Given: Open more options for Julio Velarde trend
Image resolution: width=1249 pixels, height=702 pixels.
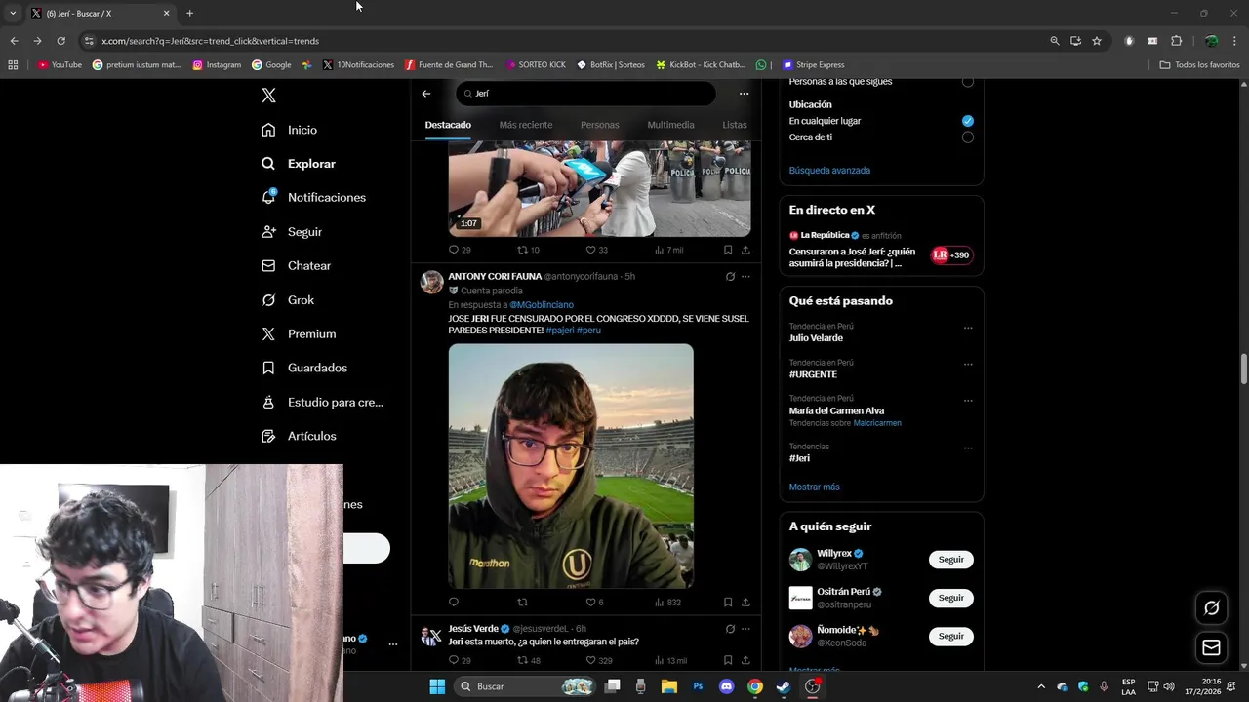Looking at the screenshot, I should click(x=968, y=328).
